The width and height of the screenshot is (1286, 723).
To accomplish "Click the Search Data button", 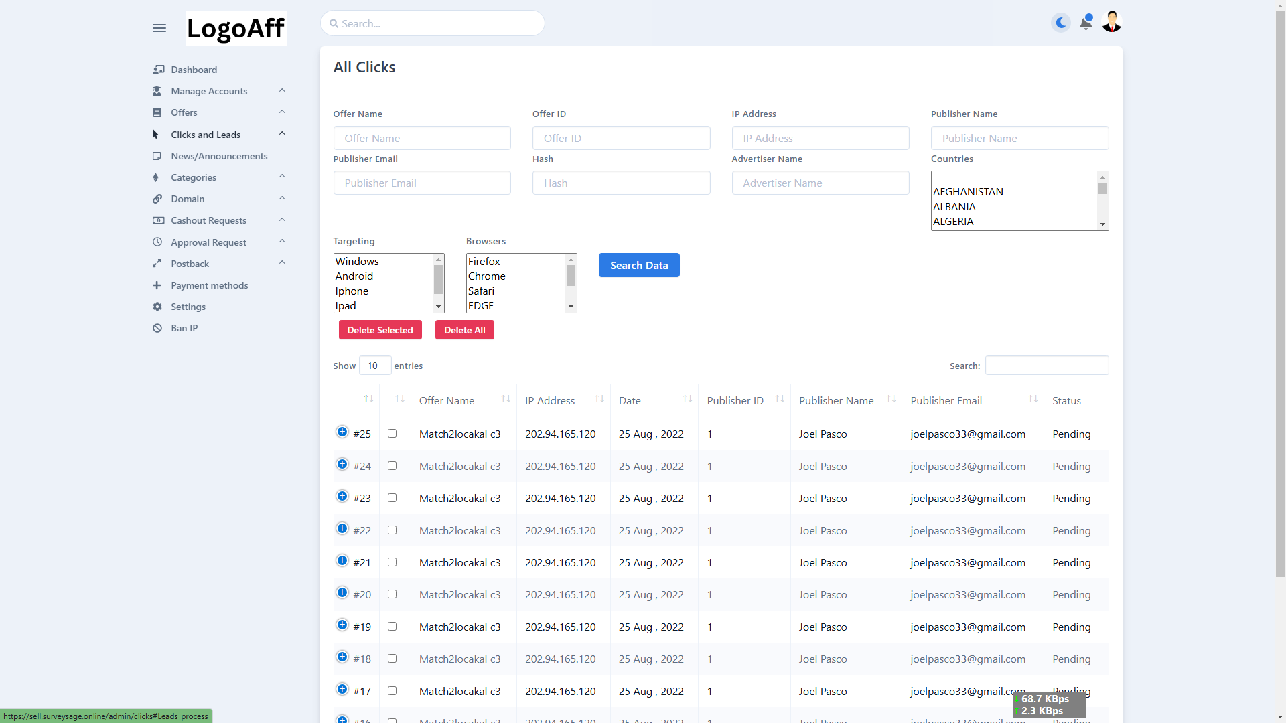I will (x=638, y=265).
